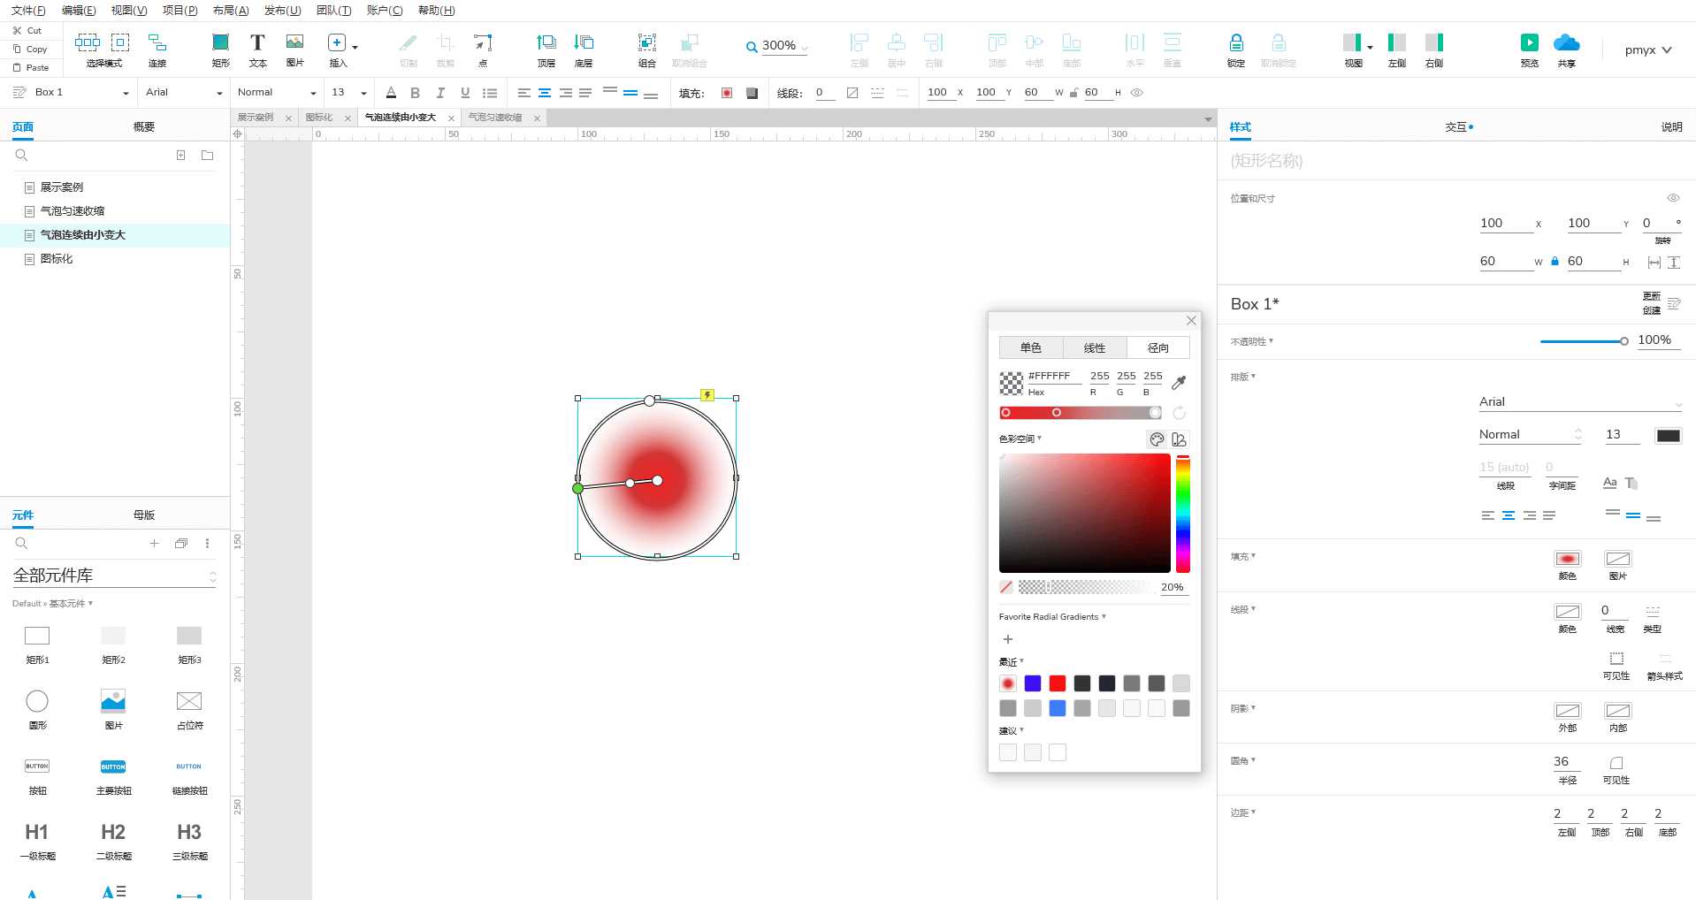Click the Connect mode icon
1696x900 pixels.
pos(157,42)
